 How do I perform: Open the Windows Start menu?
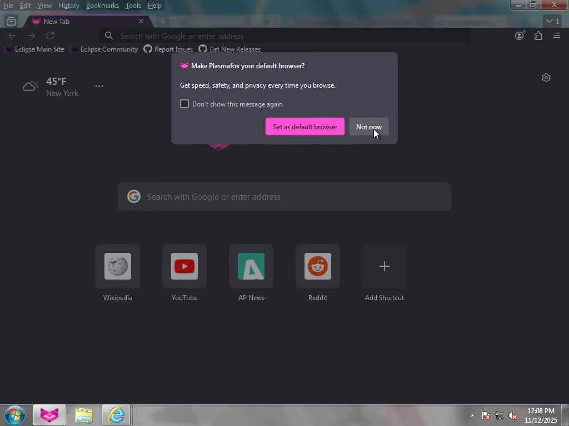tap(15, 415)
